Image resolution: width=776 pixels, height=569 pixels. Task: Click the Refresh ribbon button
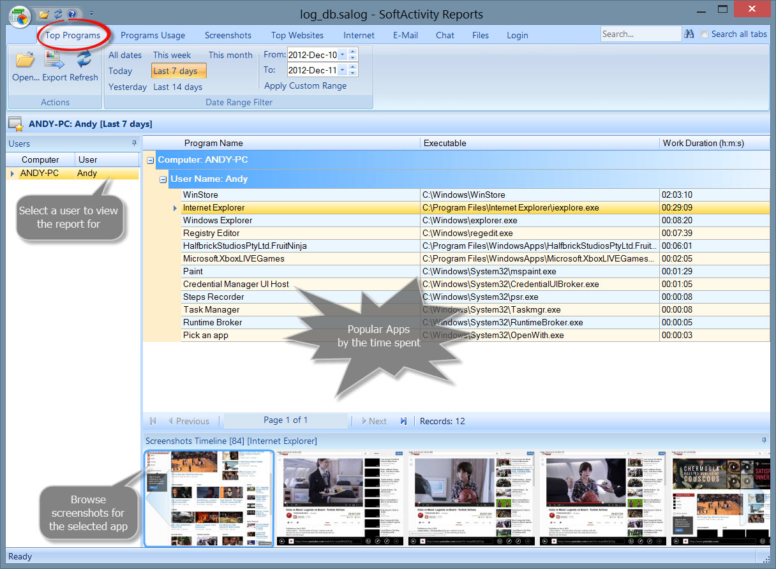84,67
